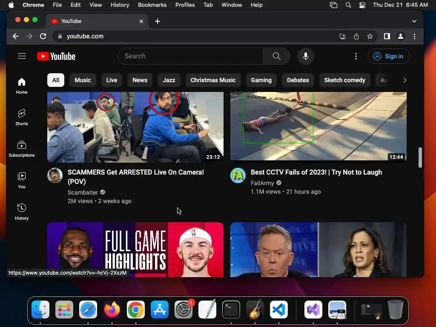Open Spotlight search in menu bar
The height and width of the screenshot is (327, 436).
[348, 5]
